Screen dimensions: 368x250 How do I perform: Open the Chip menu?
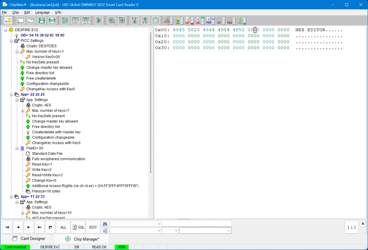pyautogui.click(x=15, y=12)
